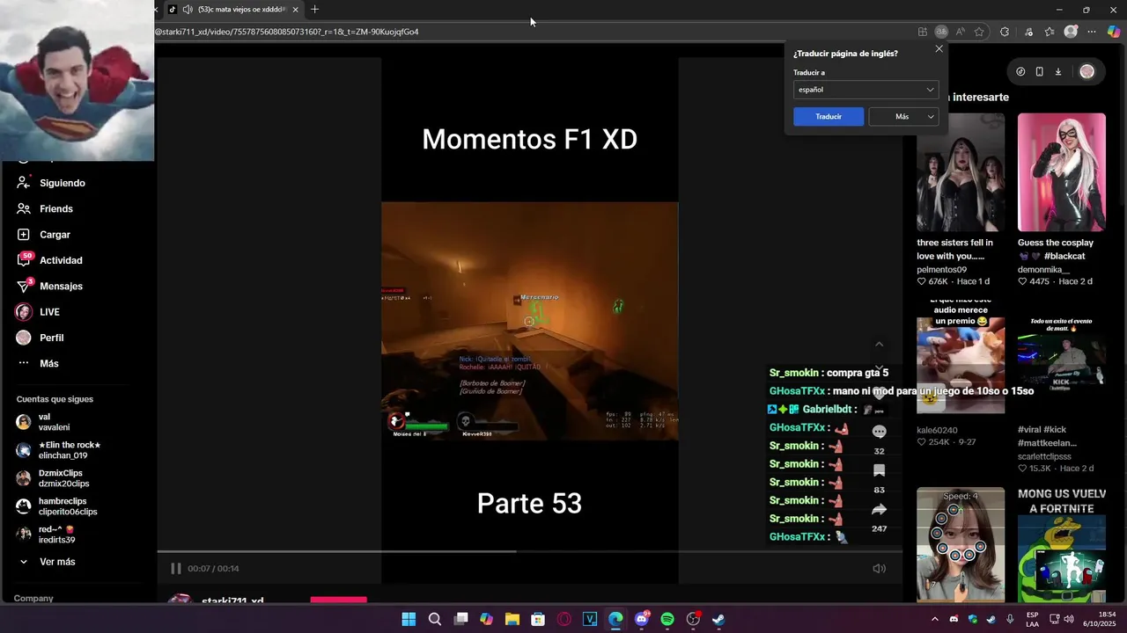Open demonmika__ author link
Screen dimensions: 1127x633
(1043, 270)
